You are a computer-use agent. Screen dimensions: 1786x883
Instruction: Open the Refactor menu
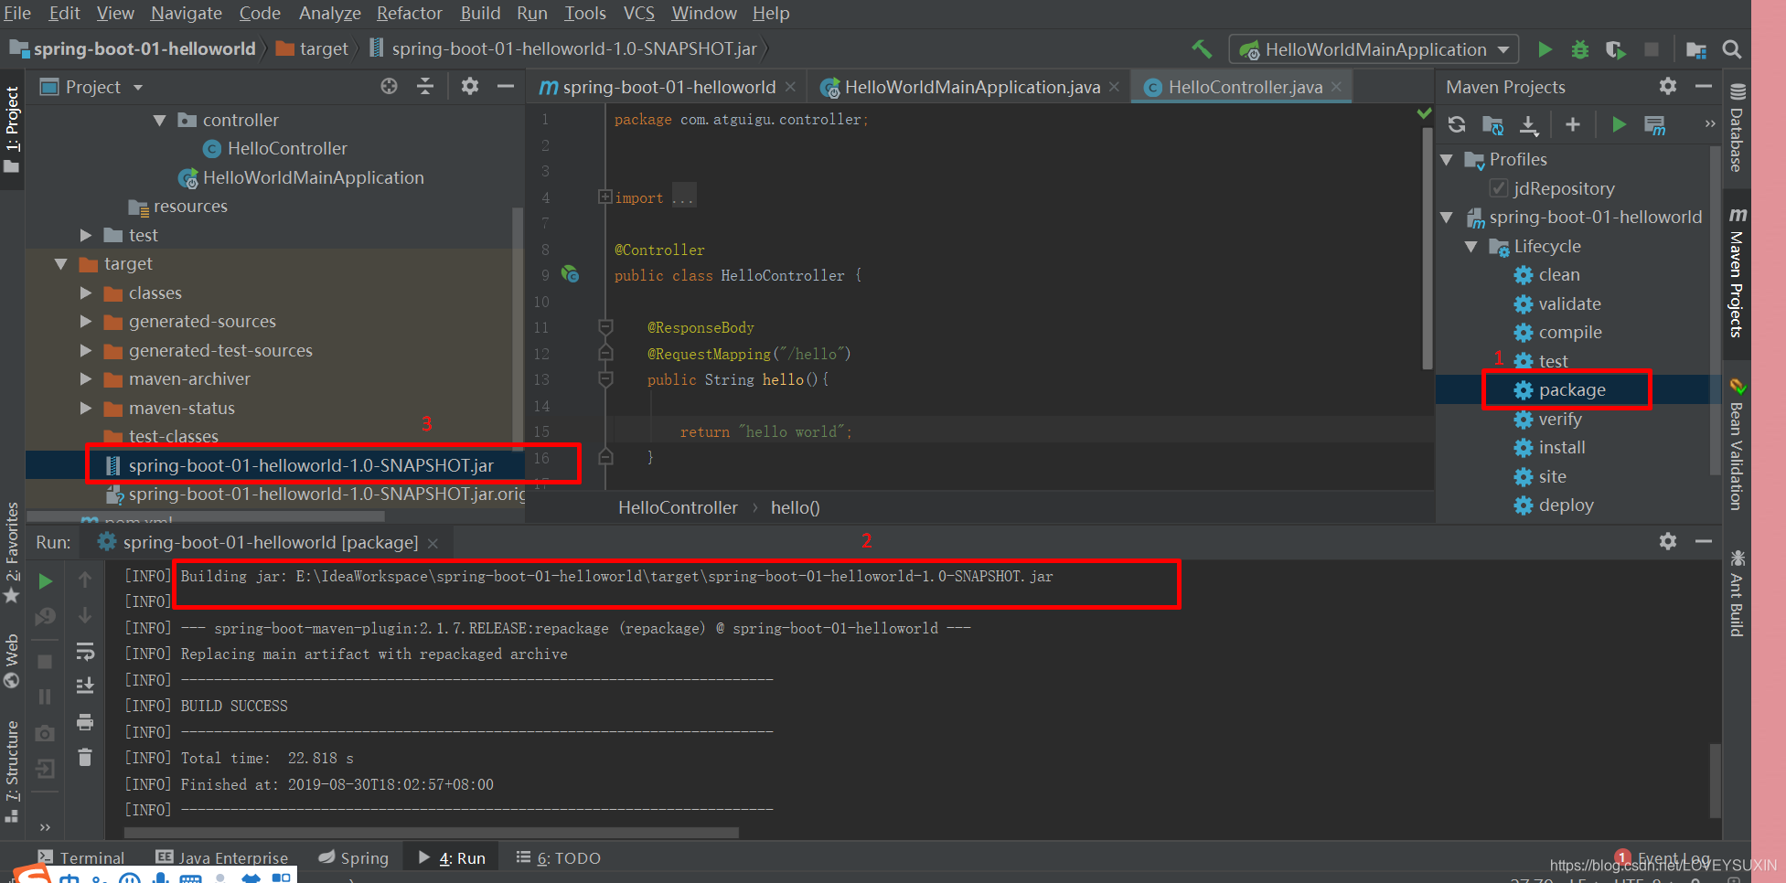coord(409,13)
